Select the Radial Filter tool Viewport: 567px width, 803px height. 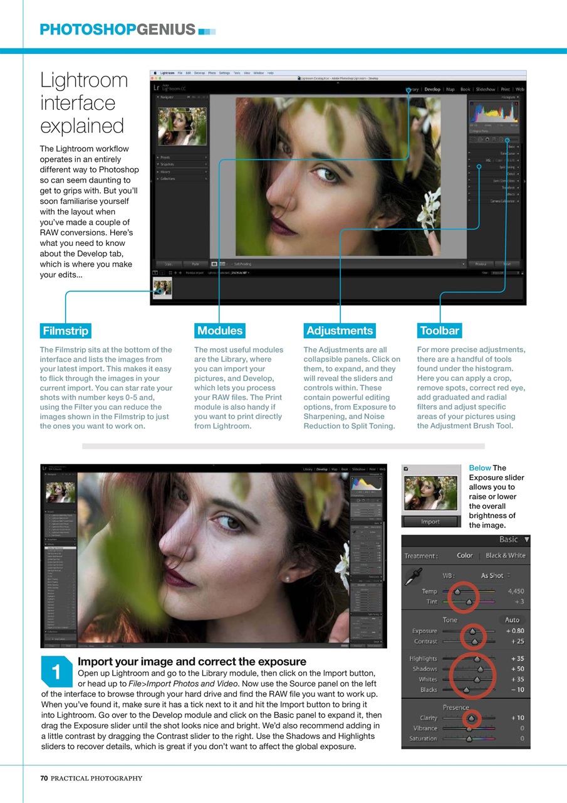coord(501,139)
